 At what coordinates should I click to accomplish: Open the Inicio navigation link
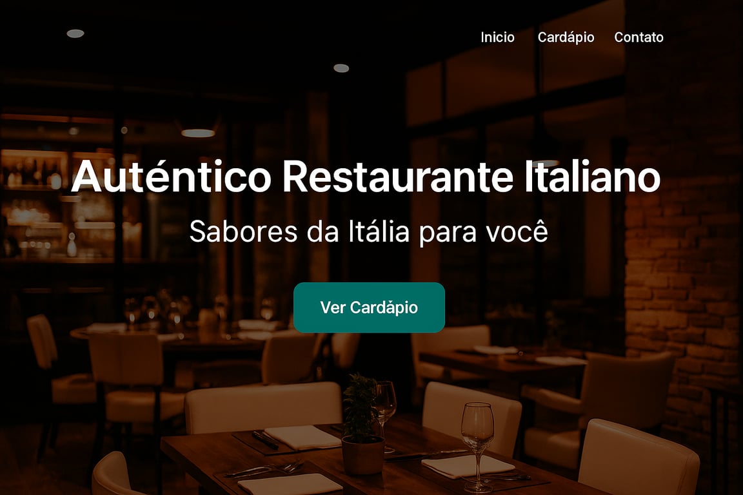pyautogui.click(x=497, y=37)
